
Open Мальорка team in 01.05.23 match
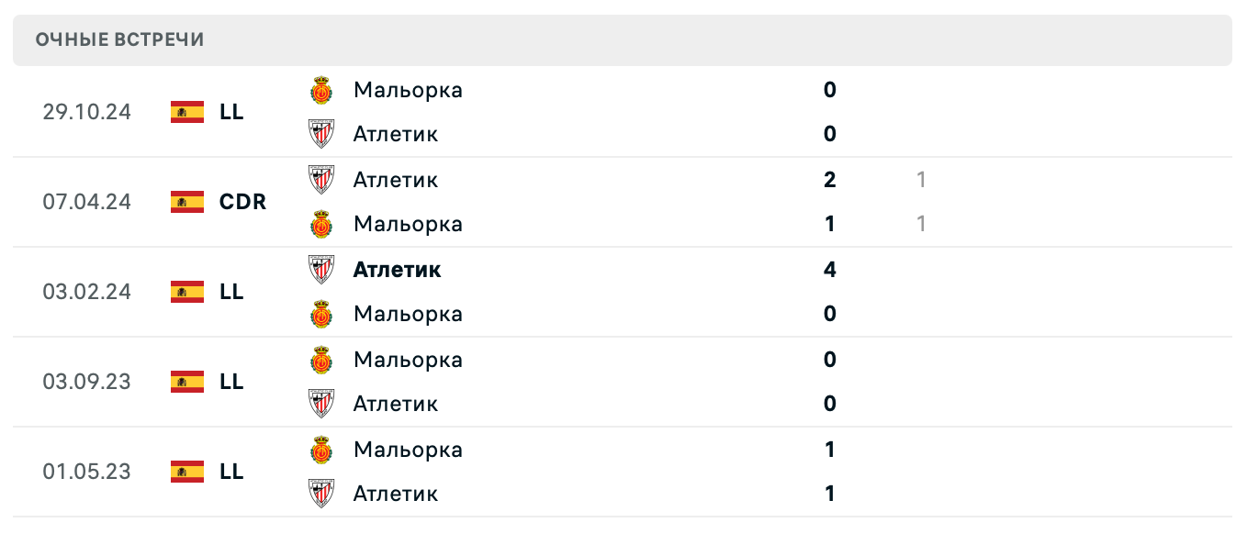408,450
